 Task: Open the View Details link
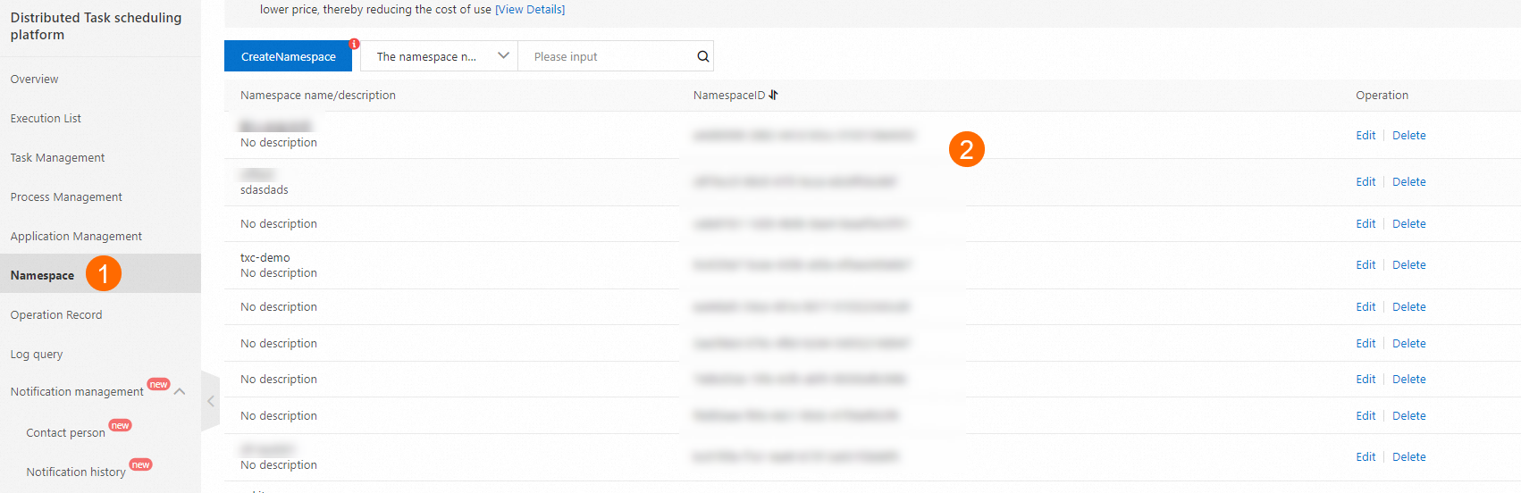(530, 9)
